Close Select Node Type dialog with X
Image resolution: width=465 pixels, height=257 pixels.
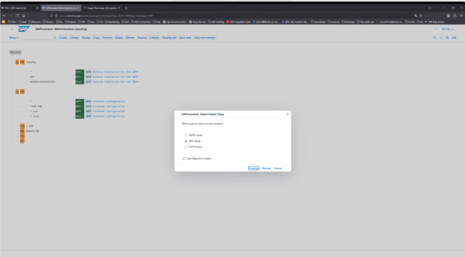tap(287, 114)
